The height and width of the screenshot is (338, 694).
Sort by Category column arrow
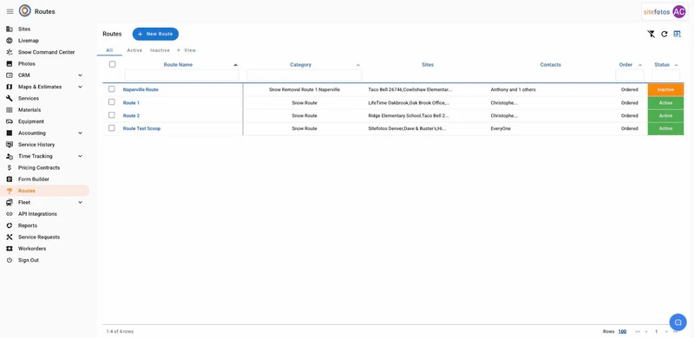tap(358, 65)
